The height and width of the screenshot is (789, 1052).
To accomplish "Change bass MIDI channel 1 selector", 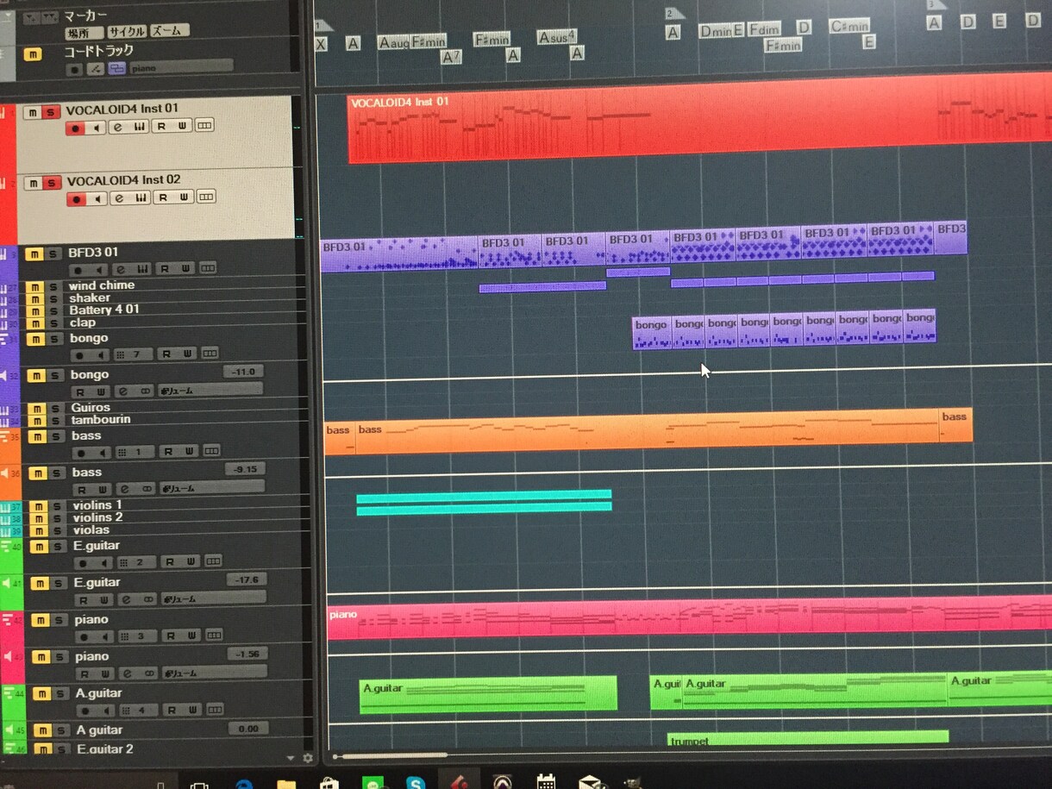I will pyautogui.click(x=134, y=452).
